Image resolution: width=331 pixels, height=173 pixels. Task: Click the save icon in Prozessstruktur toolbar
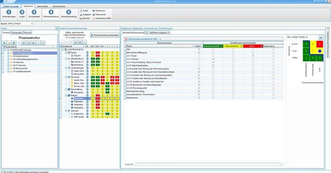(x=24, y=43)
